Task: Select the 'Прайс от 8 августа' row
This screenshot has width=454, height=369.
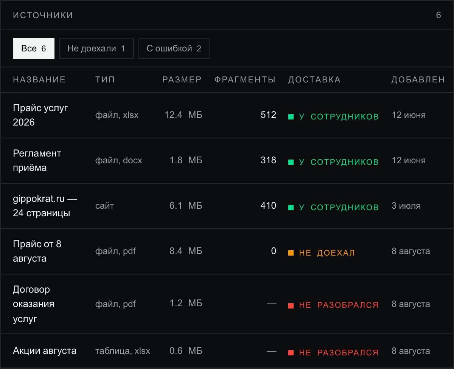Action: point(227,251)
